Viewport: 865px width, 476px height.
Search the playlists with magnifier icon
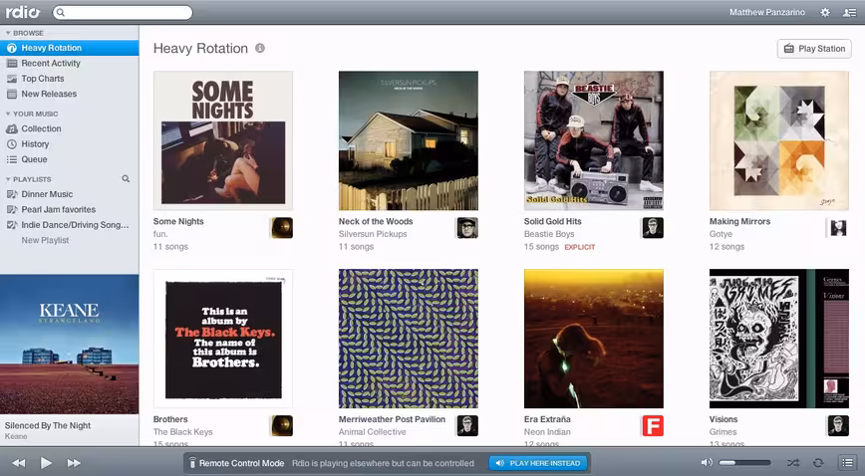click(126, 178)
